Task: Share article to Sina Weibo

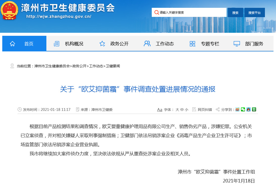Action: [x=237, y=110]
